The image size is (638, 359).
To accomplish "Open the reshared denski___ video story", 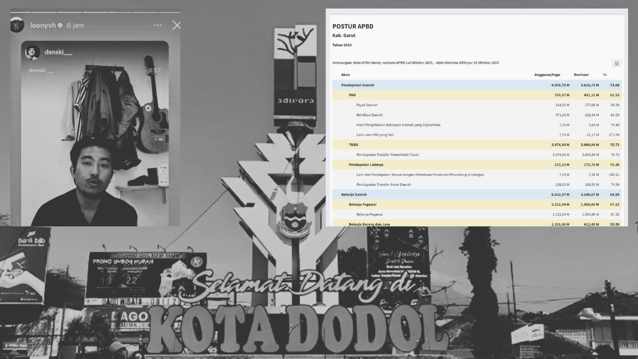I will (95, 133).
